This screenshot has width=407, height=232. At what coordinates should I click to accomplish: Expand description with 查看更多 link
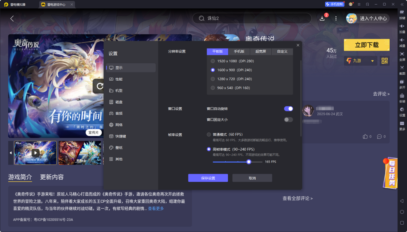pyautogui.click(x=156, y=209)
